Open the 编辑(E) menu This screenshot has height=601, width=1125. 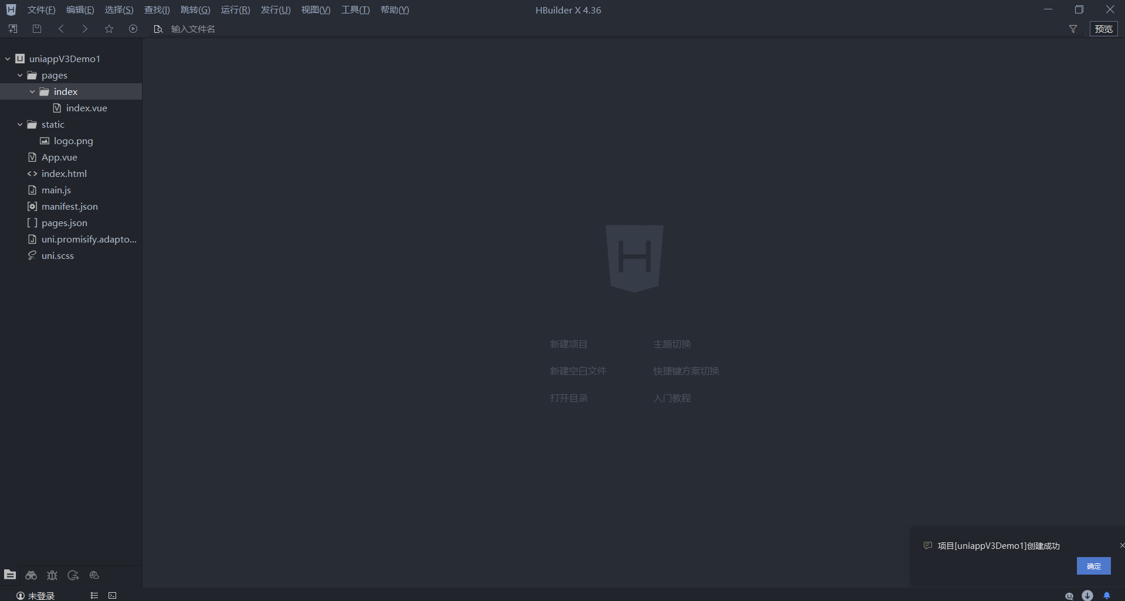80,10
